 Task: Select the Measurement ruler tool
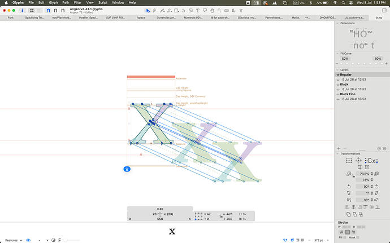pos(226,11)
